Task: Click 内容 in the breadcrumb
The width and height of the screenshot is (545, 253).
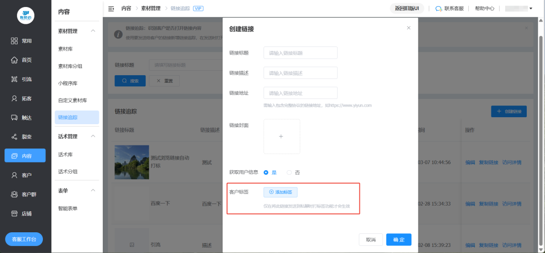Action: [126, 9]
